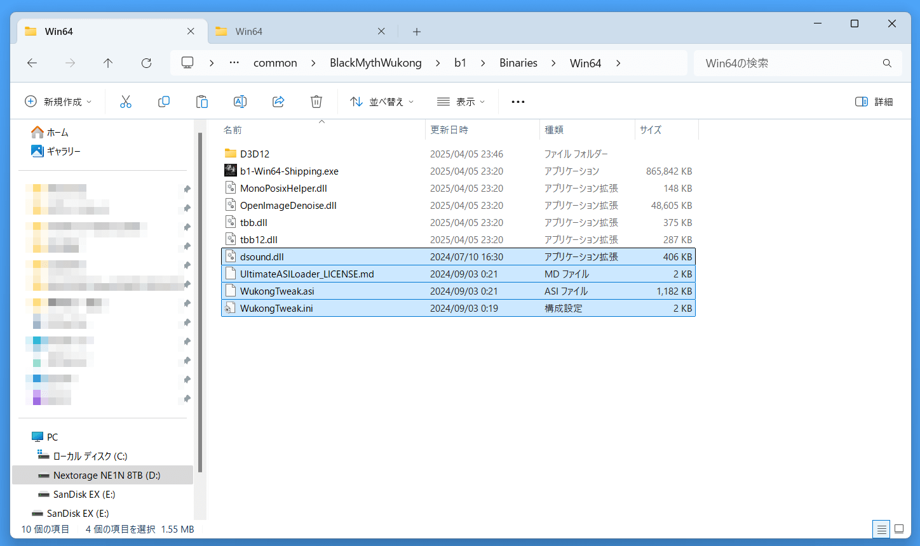This screenshot has width=920, height=546.
Task: Switch to large thumbnails view icon in status bar
Action: click(x=899, y=529)
